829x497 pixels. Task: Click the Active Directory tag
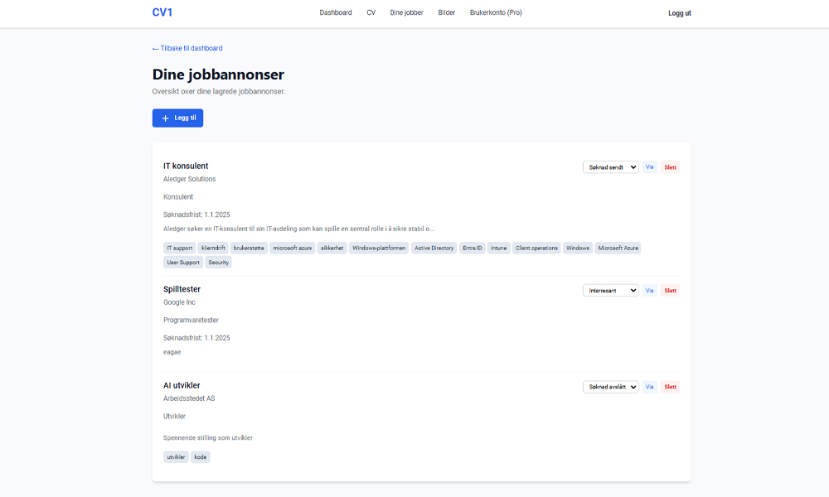click(x=434, y=248)
